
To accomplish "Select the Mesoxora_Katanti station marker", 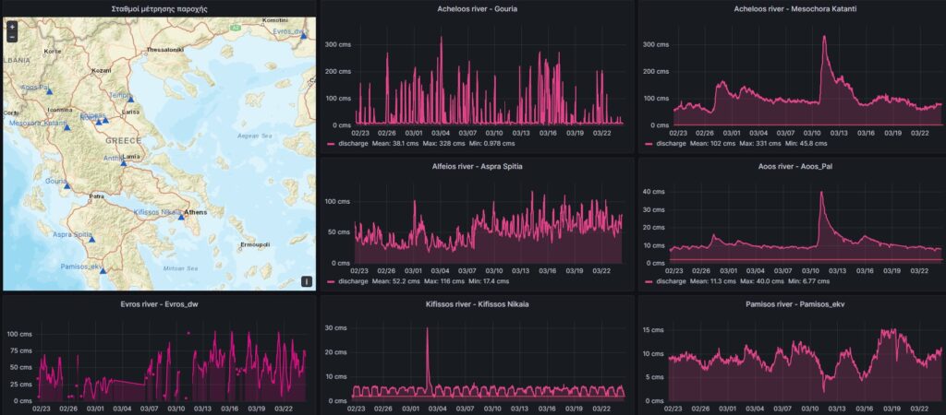I will click(67, 128).
